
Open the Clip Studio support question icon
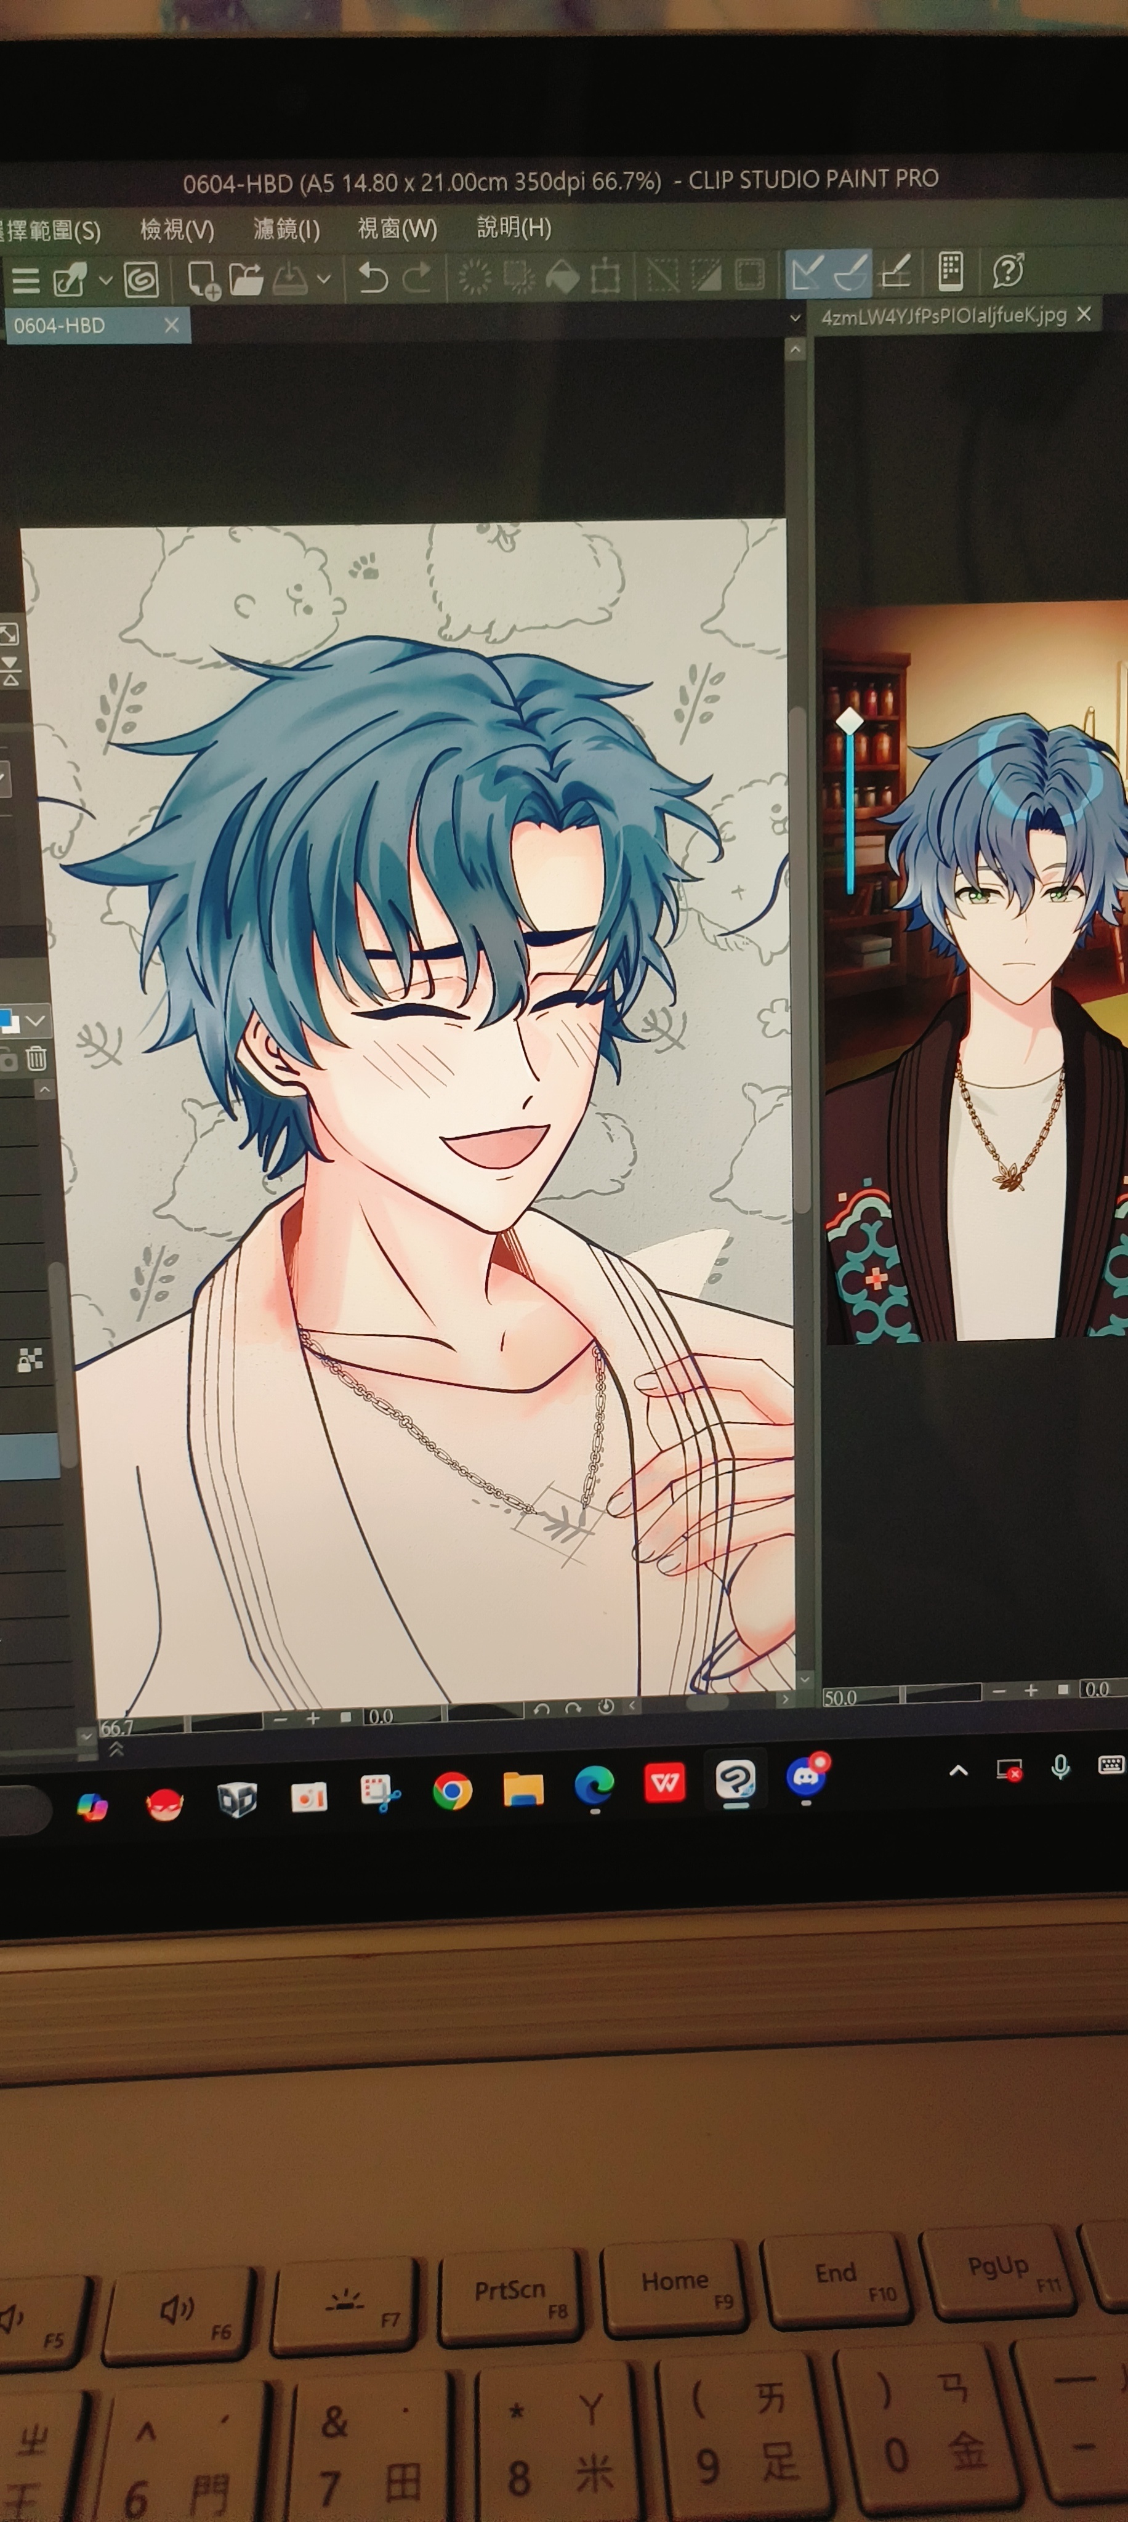tap(1007, 269)
